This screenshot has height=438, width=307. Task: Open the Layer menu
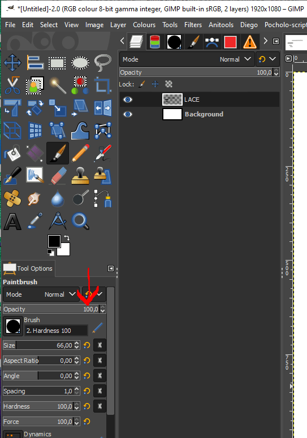(x=118, y=25)
